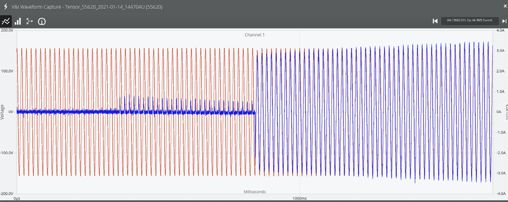Click the 3.0A current axis value
508x202 pixels.
(x=500, y=51)
